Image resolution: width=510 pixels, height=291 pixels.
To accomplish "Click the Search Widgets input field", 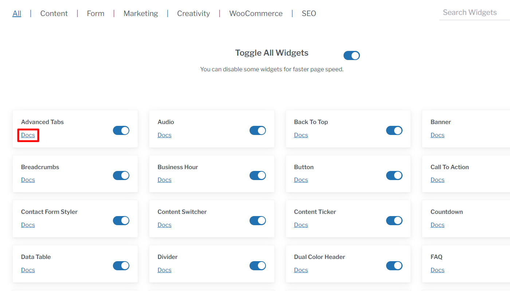I will click(474, 12).
